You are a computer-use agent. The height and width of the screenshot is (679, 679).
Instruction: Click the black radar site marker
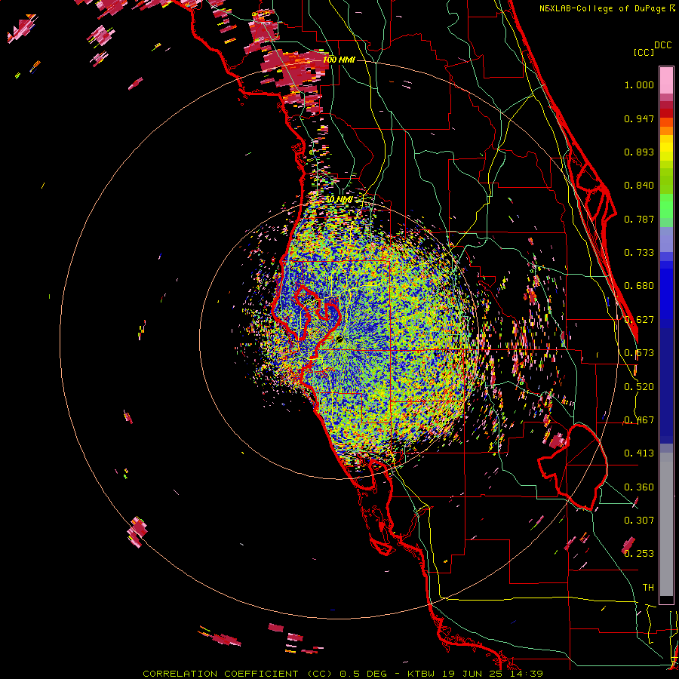tap(339, 339)
